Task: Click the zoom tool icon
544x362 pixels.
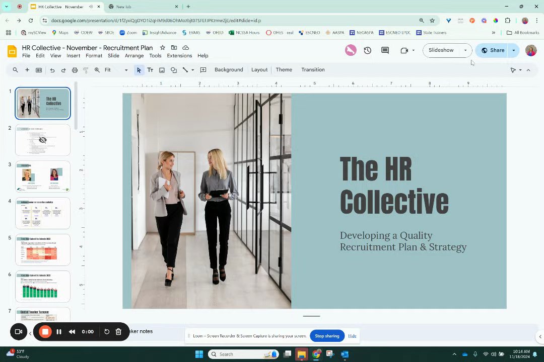Action: 97,70
